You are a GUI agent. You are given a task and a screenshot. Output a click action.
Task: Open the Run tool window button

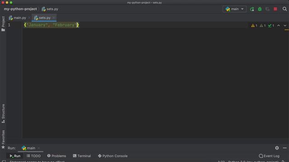pyautogui.click(x=15, y=156)
